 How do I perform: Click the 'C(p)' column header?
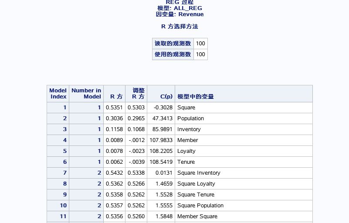(x=161, y=94)
